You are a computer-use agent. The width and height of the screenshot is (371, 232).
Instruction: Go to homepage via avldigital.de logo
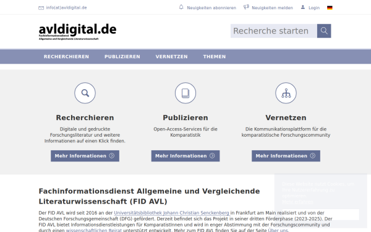(x=77, y=32)
